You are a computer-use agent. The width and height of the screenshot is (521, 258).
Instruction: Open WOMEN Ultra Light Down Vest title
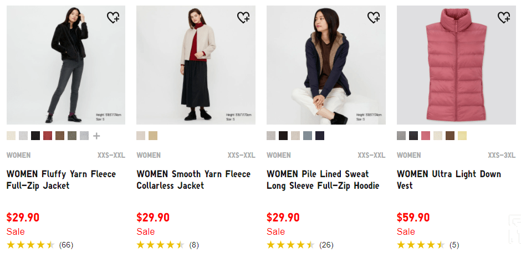(448, 180)
